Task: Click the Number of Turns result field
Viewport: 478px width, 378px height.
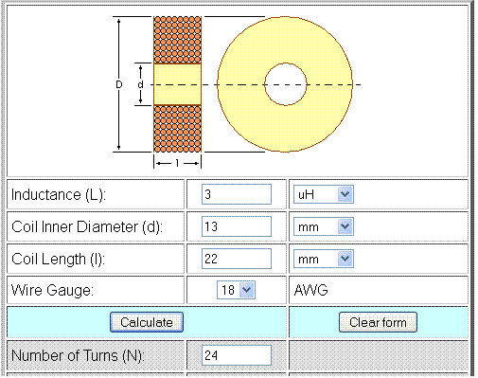Action: (x=237, y=355)
